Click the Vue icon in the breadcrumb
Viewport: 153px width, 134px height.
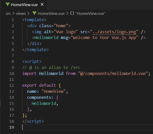[34, 13]
